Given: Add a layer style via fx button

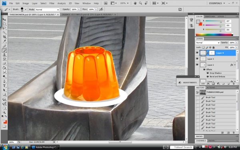Looking at the screenshot, I should tap(208, 84).
